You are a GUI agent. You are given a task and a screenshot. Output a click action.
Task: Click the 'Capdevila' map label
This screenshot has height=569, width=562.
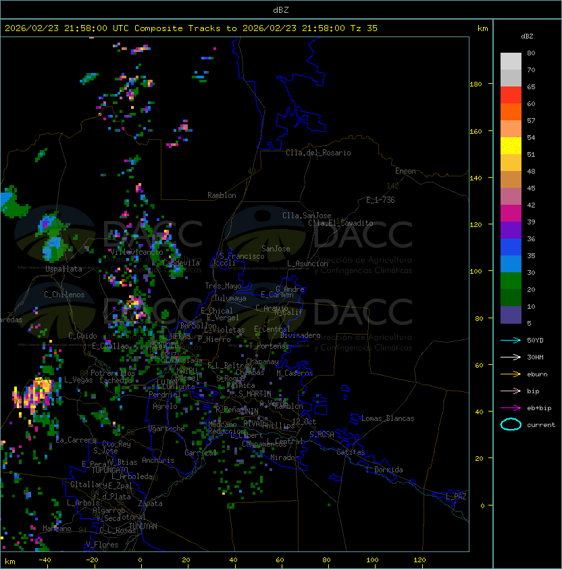pyautogui.click(x=182, y=263)
